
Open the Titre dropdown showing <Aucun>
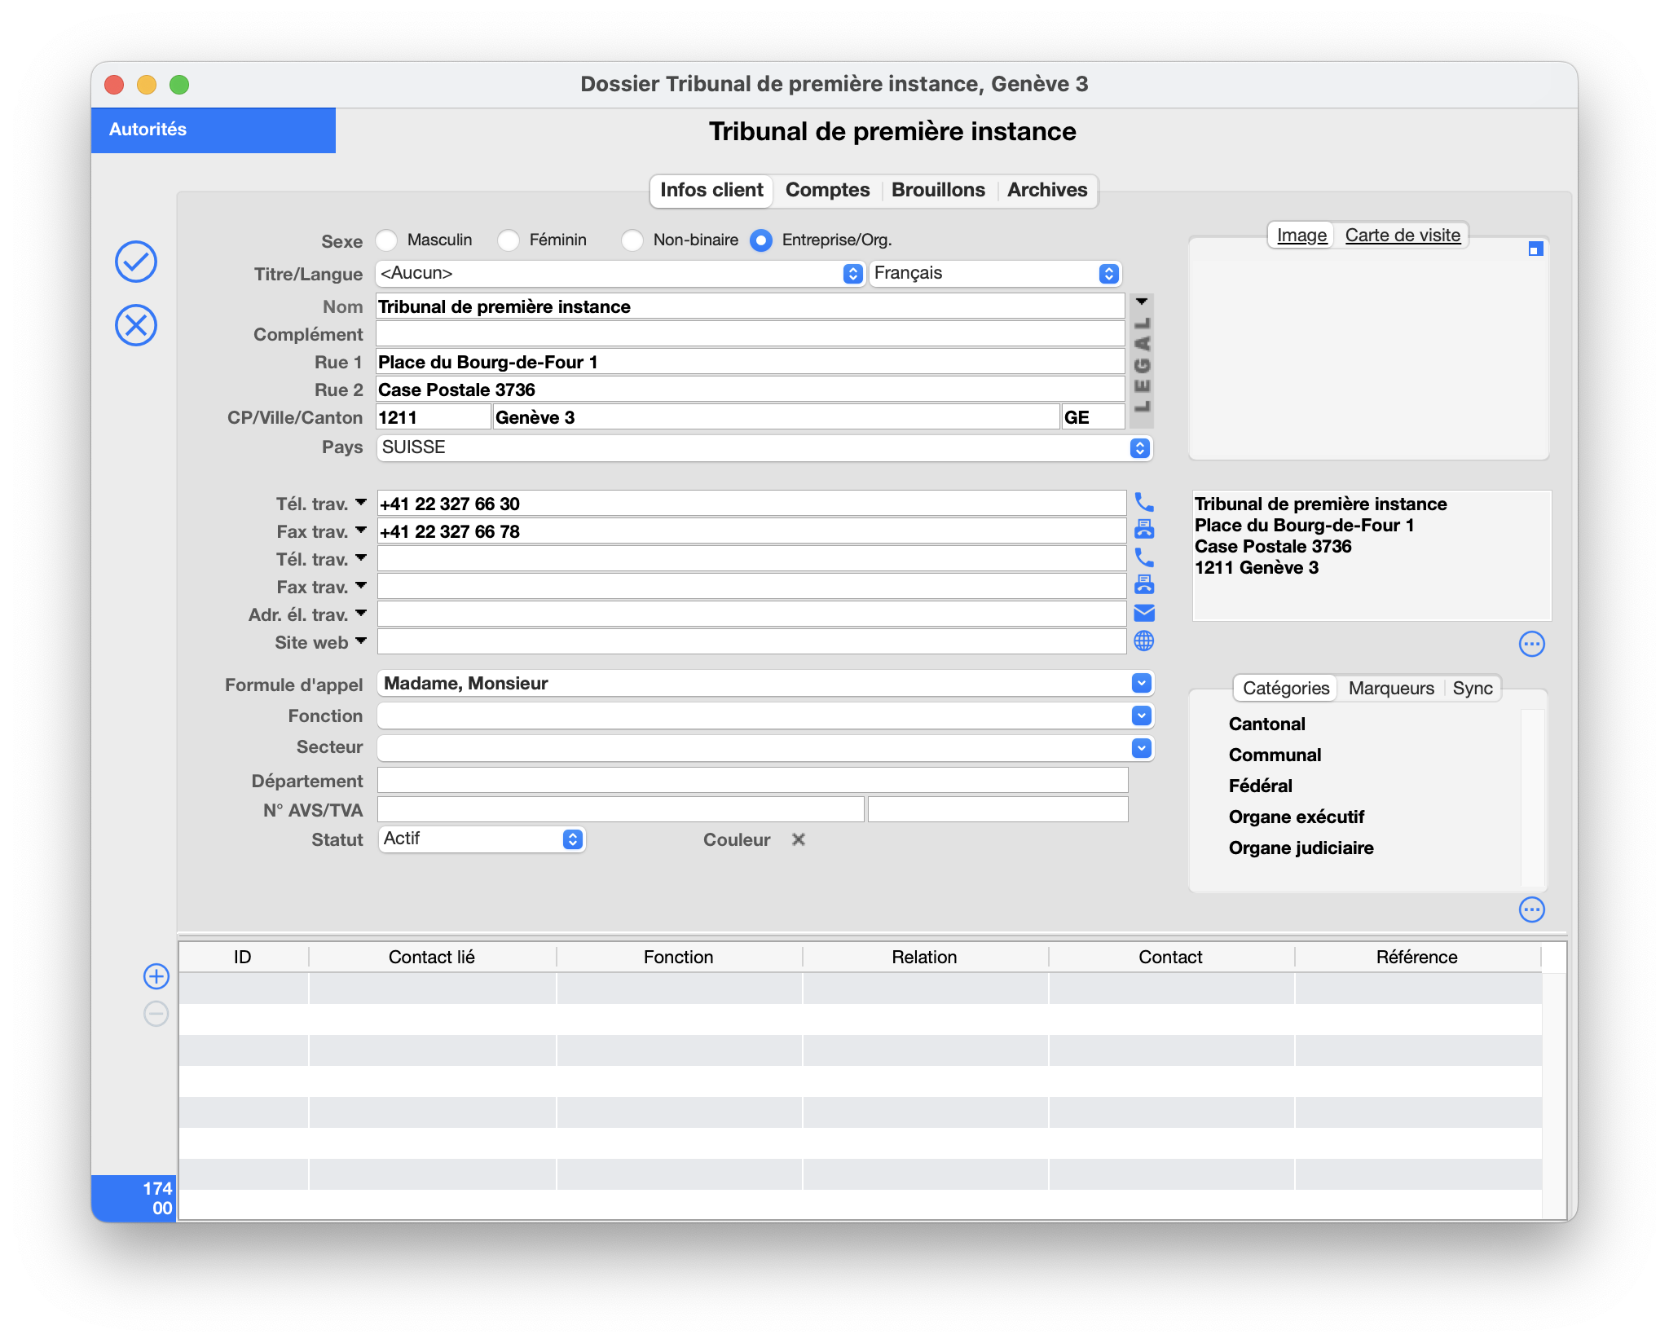(x=619, y=274)
